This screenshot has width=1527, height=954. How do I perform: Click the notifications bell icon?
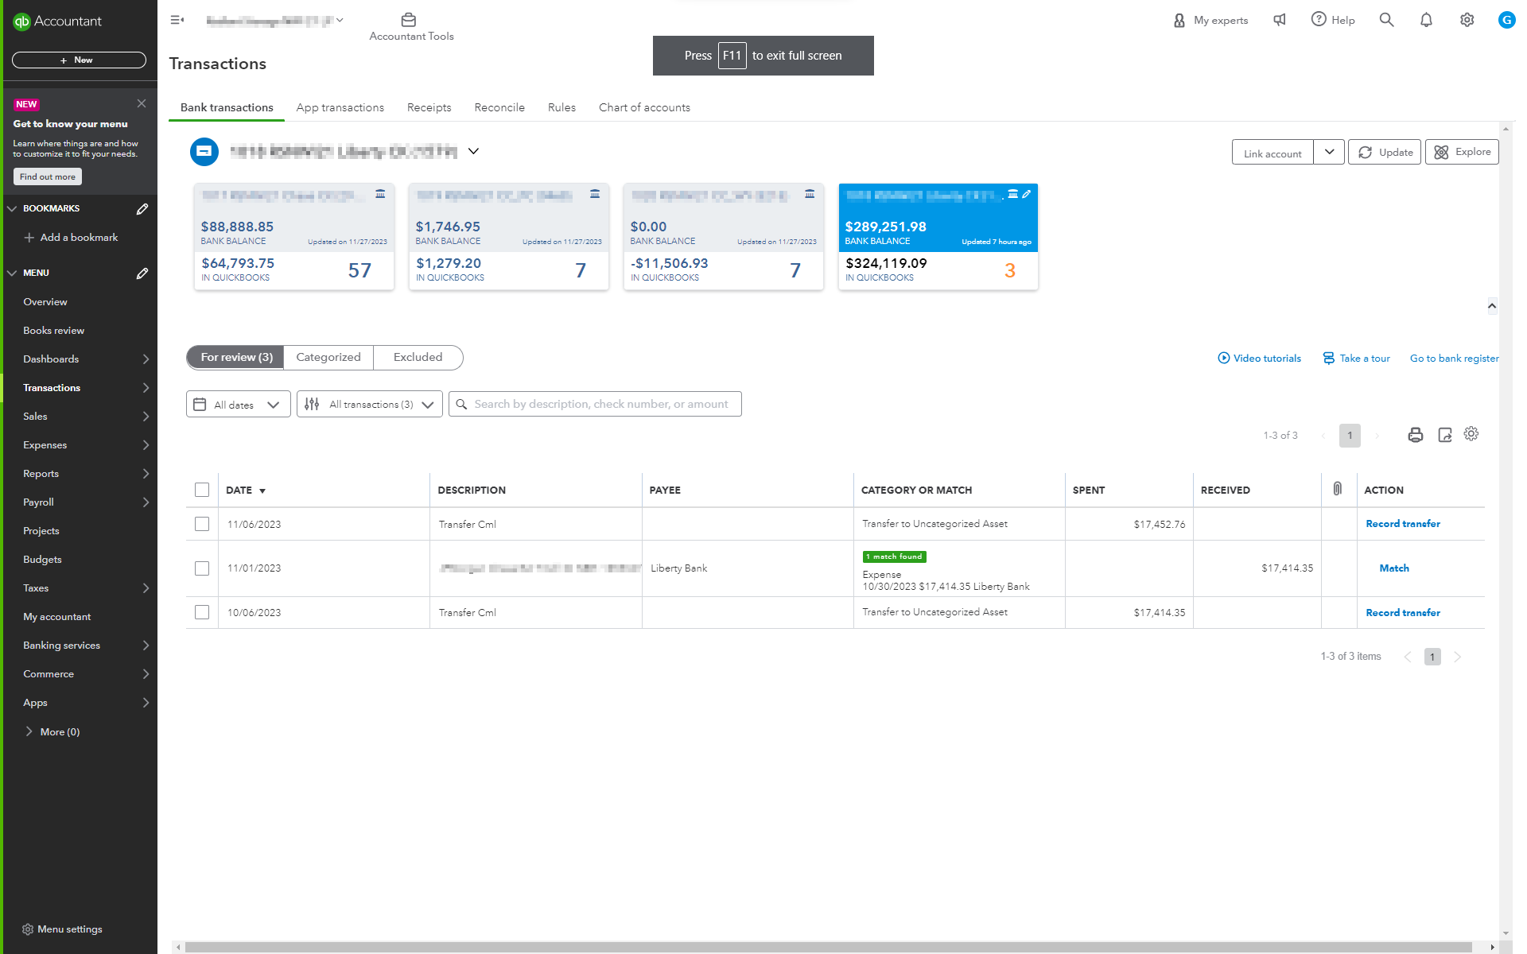click(1426, 20)
